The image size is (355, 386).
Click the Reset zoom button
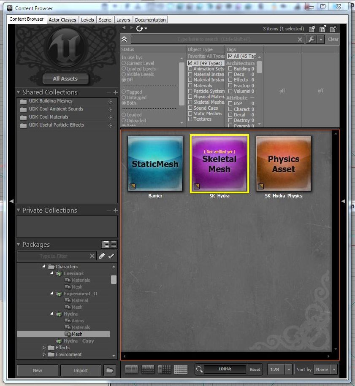pyautogui.click(x=255, y=369)
